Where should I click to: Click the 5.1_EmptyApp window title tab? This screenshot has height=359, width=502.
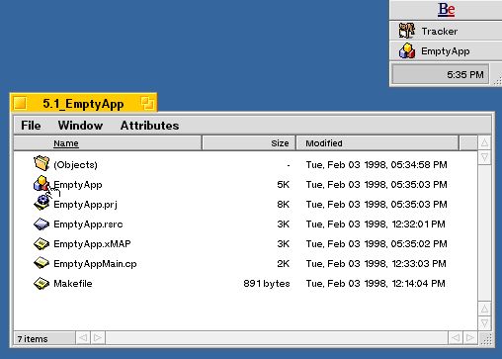pyautogui.click(x=83, y=103)
